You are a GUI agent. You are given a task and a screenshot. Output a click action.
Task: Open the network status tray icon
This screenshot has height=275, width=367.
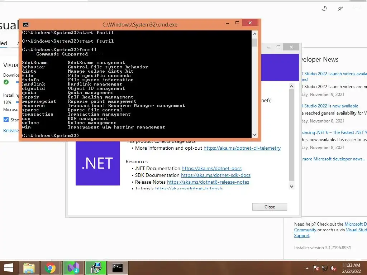325,268
